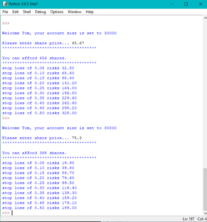
Task: Click the line 'stop loss of 0.10 risks 39.80'
Action: point(38,168)
